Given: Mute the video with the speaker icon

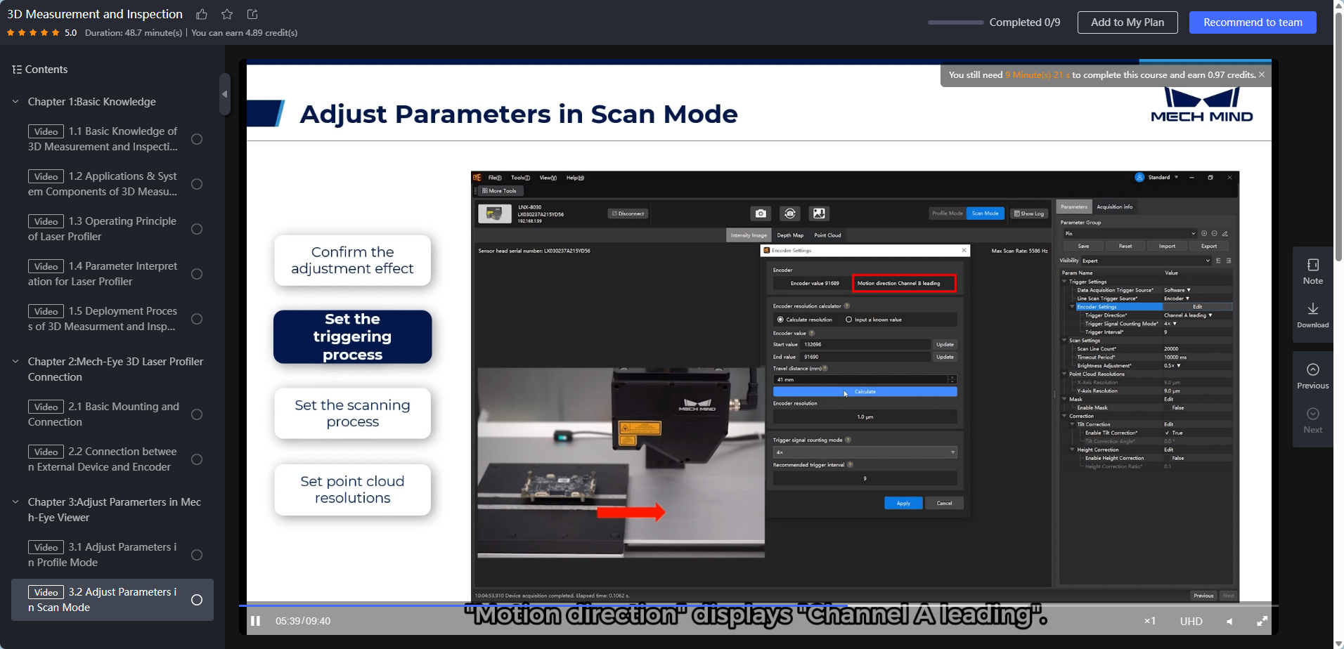Looking at the screenshot, I should pos(1229,621).
